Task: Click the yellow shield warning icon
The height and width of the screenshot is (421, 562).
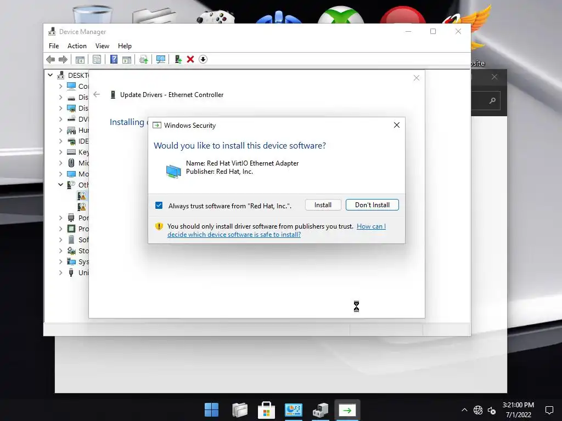Action: [x=159, y=226]
